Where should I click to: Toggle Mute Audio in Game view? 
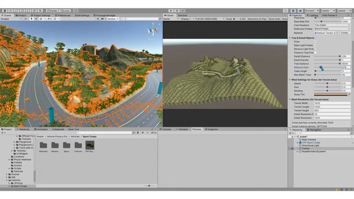pos(274,19)
